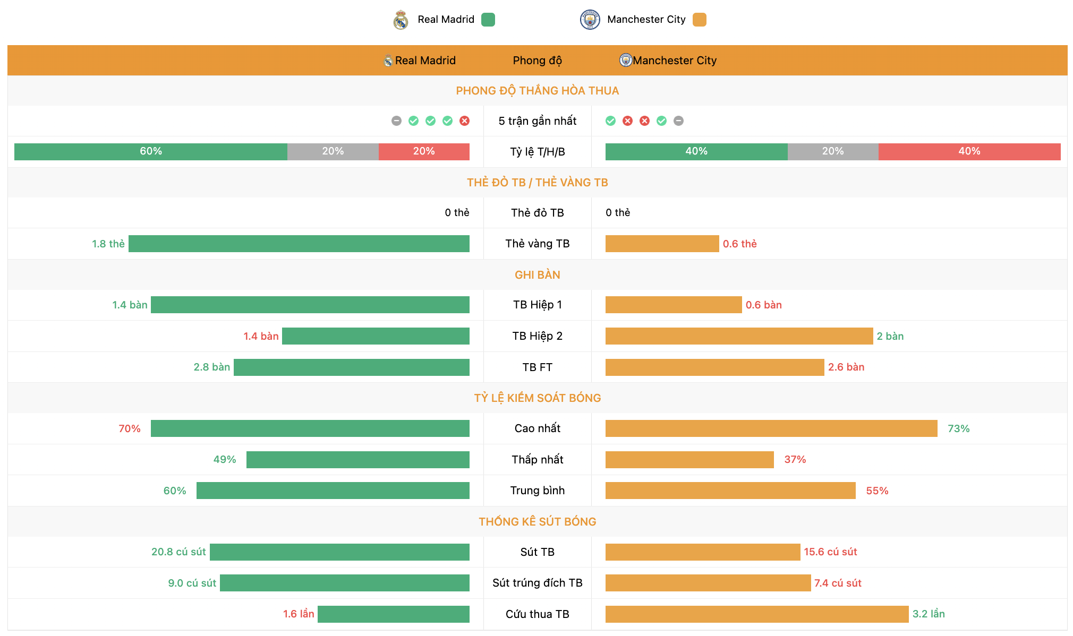Click the TB FT label
The width and height of the screenshot is (1073, 636).
click(x=537, y=367)
